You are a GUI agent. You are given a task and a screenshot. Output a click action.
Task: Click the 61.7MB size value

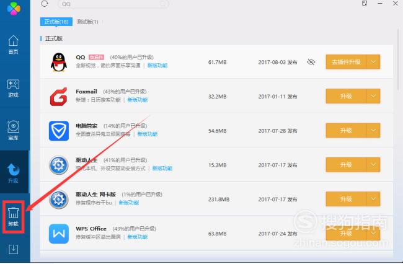pos(218,62)
